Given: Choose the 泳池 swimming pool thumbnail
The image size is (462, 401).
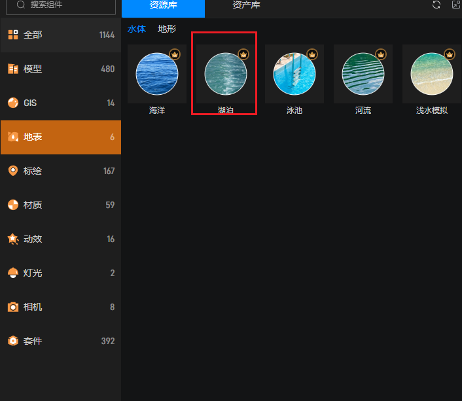Looking at the screenshot, I should 294,74.
